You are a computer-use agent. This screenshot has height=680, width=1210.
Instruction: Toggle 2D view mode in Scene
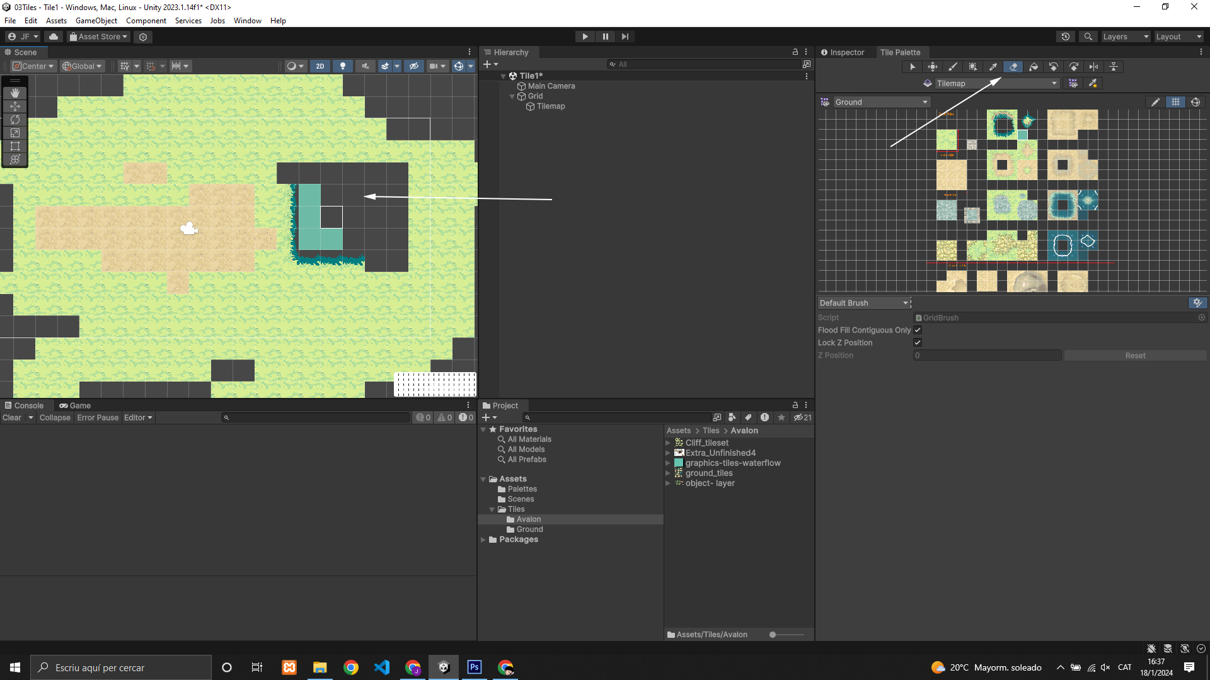click(320, 66)
